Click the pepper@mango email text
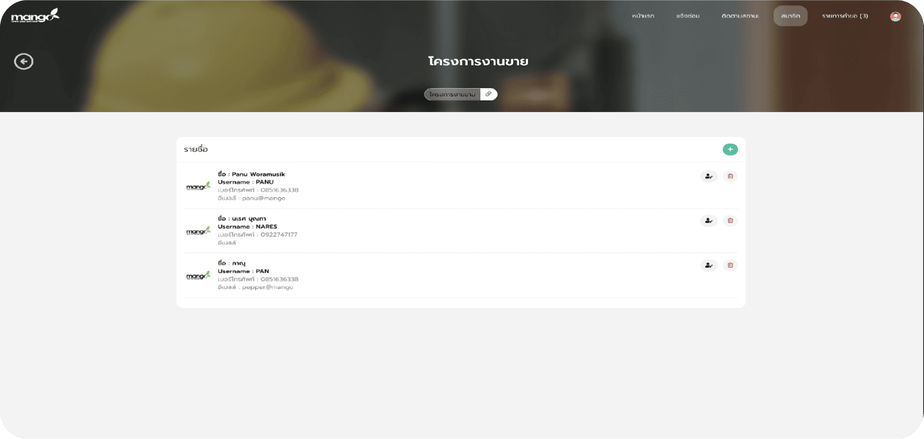The width and height of the screenshot is (924, 439). [267, 287]
